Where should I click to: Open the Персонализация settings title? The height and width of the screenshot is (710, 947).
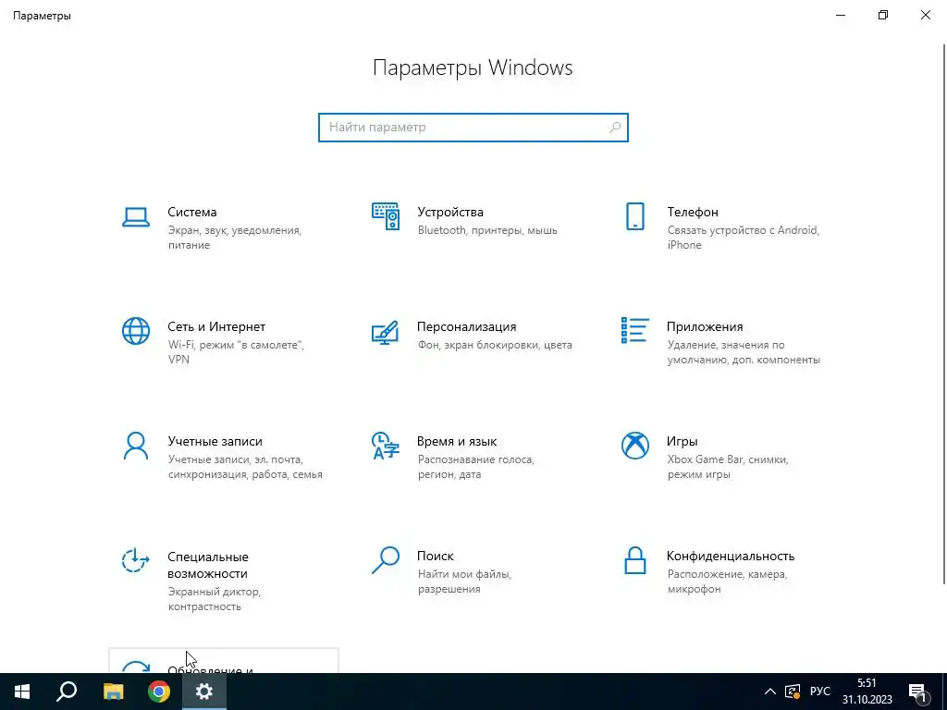pyautogui.click(x=466, y=326)
